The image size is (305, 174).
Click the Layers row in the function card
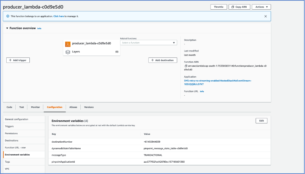tap(92, 52)
